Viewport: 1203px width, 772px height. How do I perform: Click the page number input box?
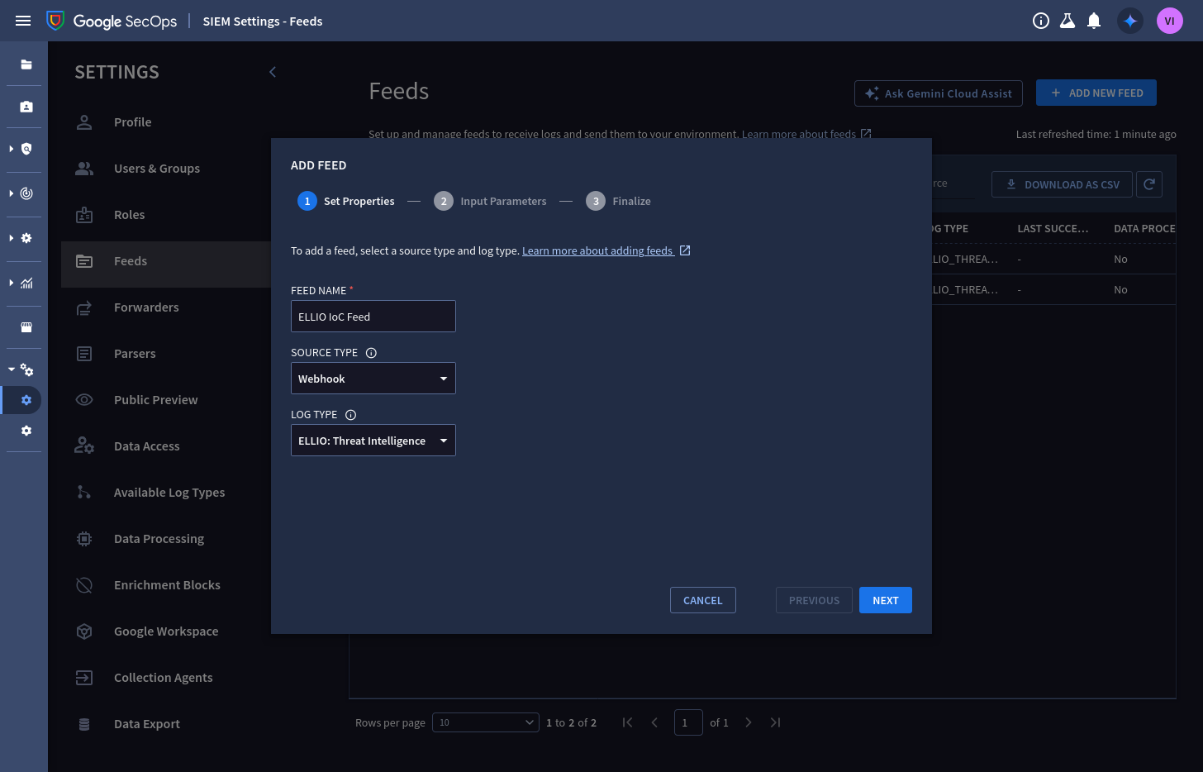688,722
